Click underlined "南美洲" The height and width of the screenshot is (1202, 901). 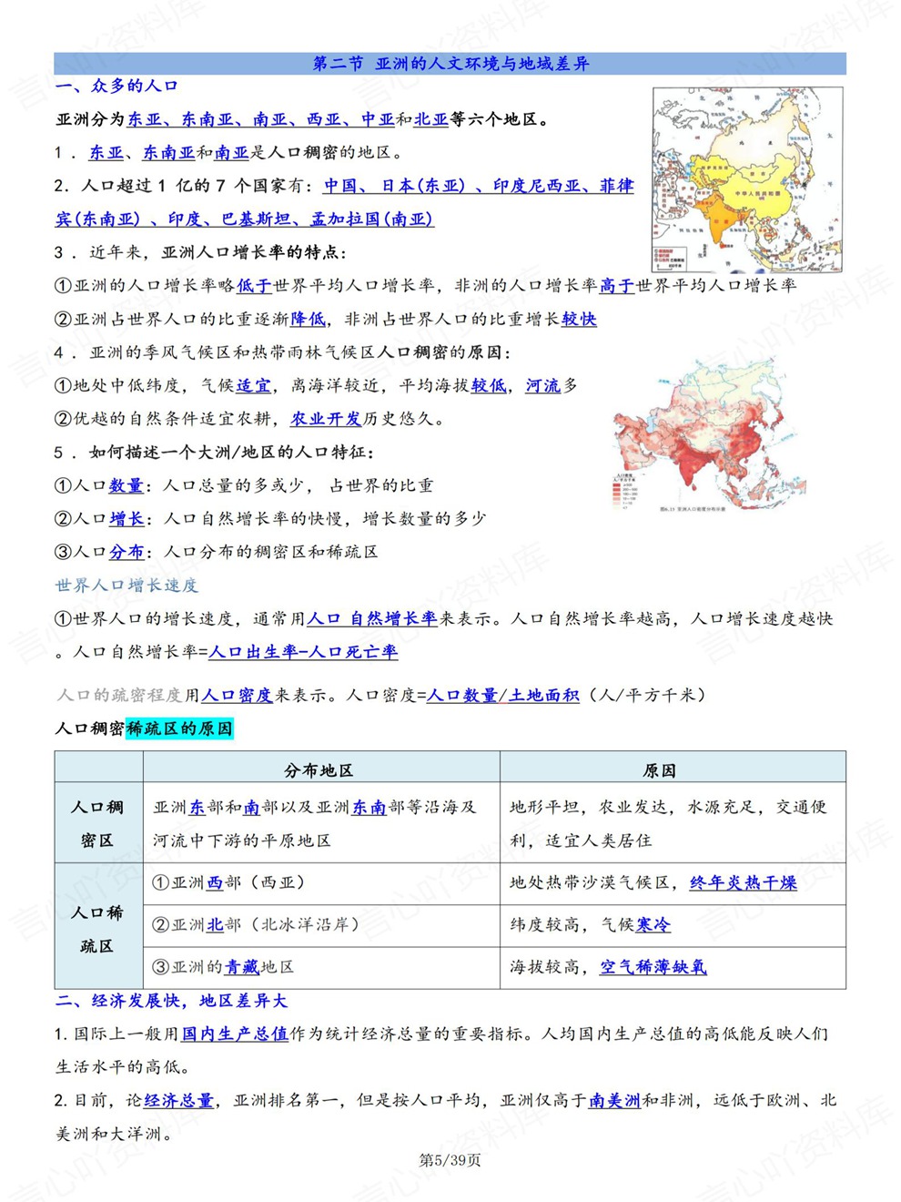(614, 1100)
